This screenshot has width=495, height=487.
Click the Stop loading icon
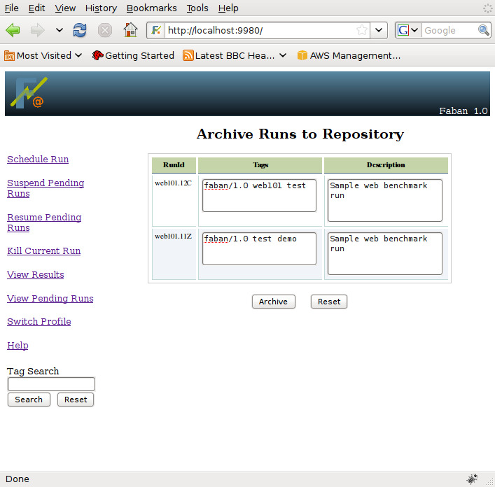click(105, 30)
